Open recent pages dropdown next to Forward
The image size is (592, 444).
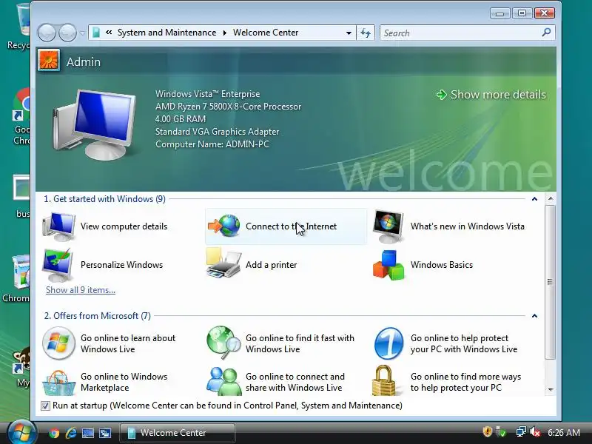click(82, 33)
